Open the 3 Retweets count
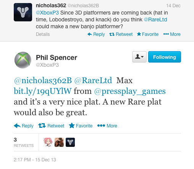Viewport: 194px width, 169px height. pyautogui.click(x=24, y=142)
